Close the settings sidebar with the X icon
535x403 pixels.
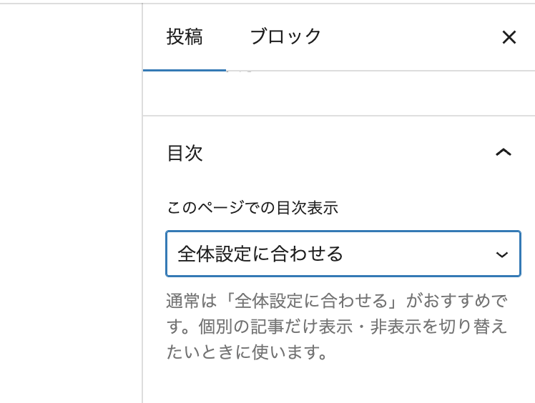(509, 38)
